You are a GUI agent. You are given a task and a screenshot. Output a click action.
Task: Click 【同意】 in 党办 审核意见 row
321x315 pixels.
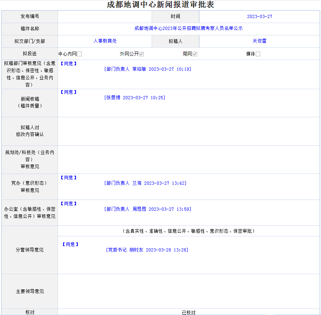click(x=68, y=178)
